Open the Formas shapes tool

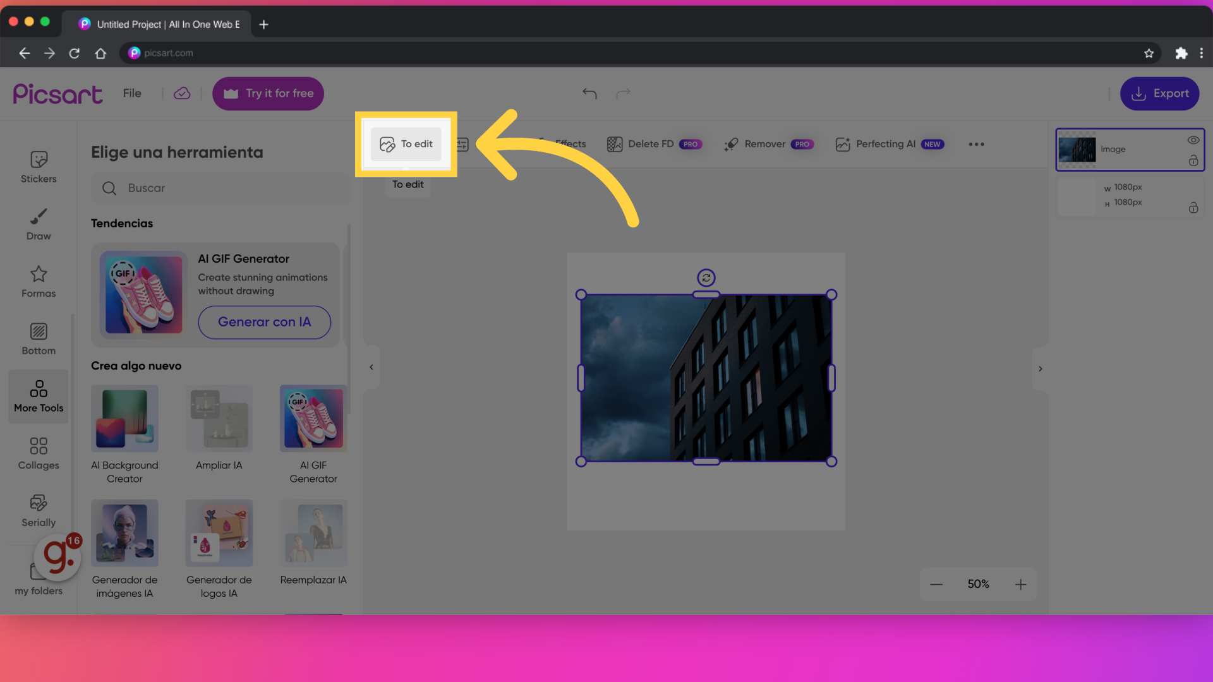(39, 282)
